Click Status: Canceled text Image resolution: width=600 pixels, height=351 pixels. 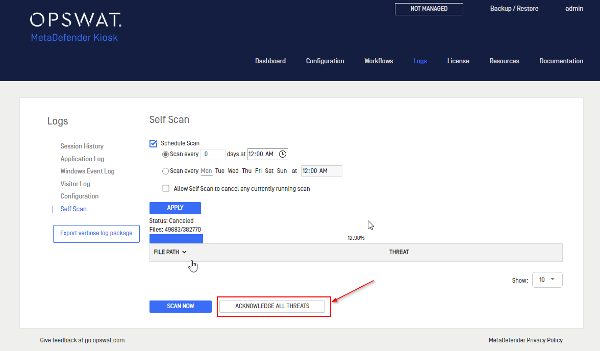point(171,221)
